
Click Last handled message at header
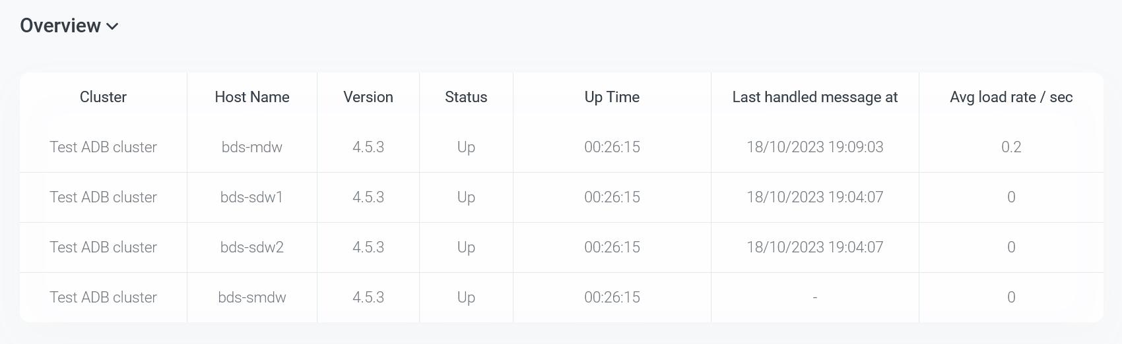[815, 97]
